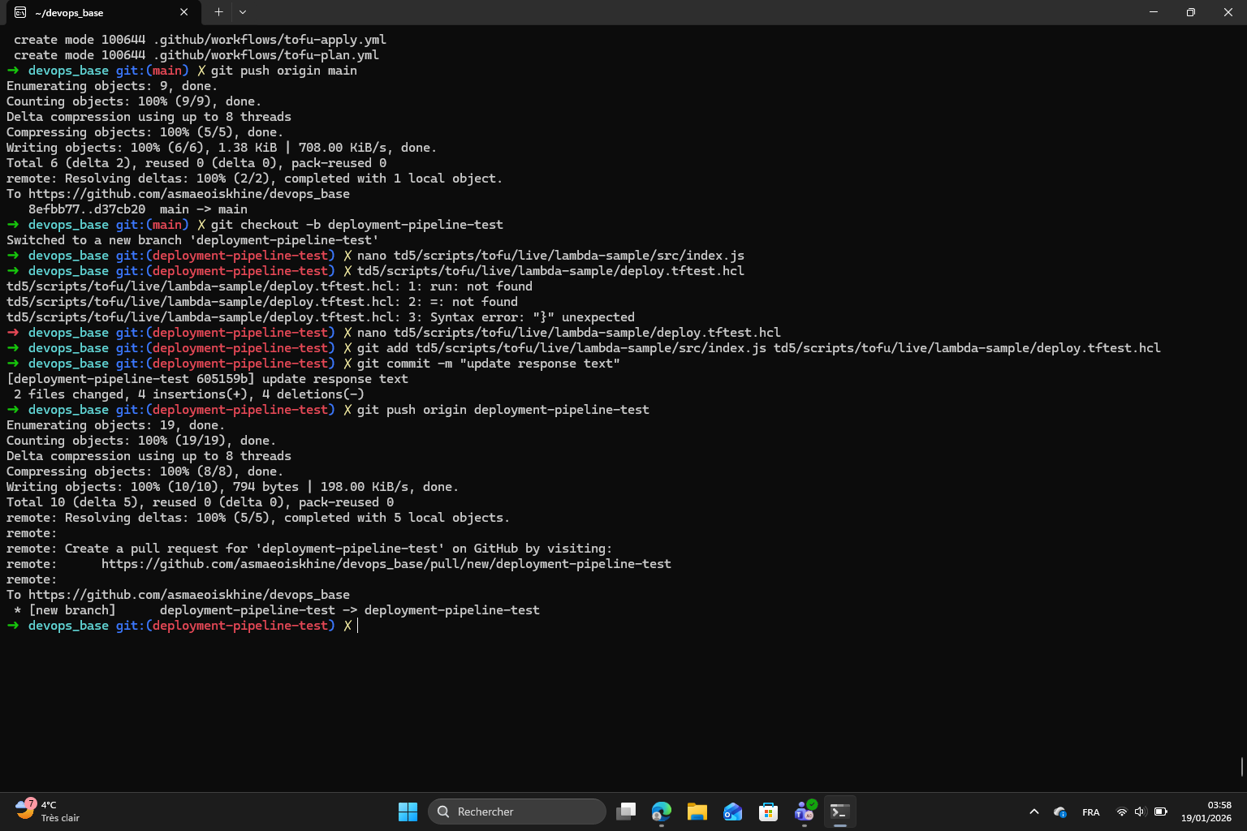Viewport: 1247px width, 831px height.
Task: Open Microsoft Store from taskbar
Action: click(769, 812)
